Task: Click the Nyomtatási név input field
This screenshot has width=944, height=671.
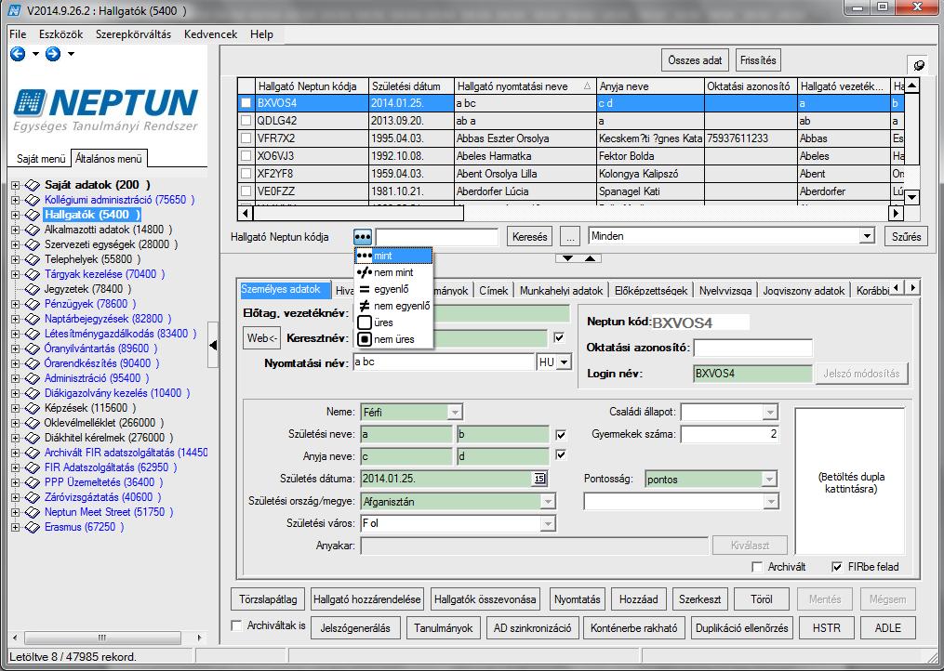Action: point(443,362)
